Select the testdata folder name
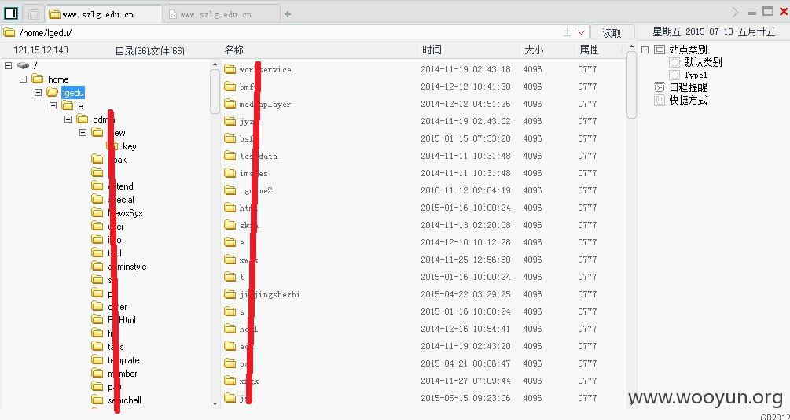790x420 pixels. (x=259, y=157)
